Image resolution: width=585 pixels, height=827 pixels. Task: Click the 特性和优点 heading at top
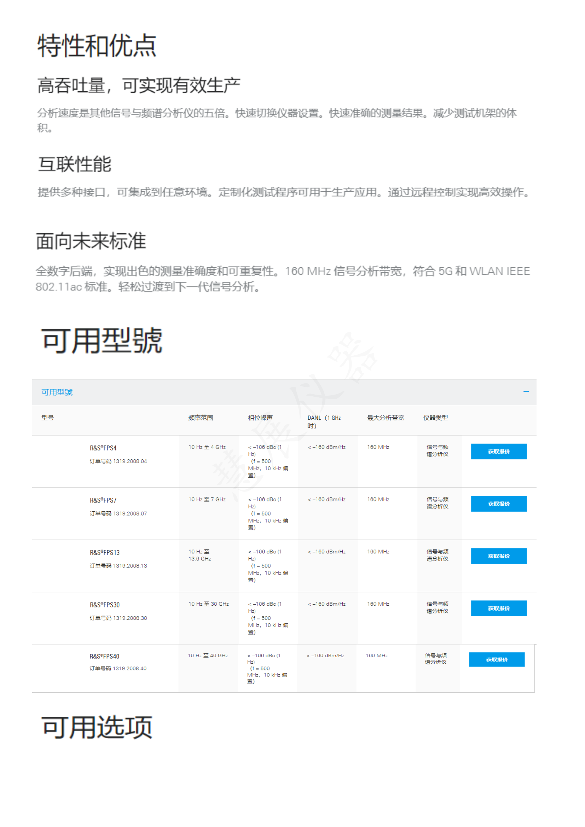pyautogui.click(x=97, y=46)
